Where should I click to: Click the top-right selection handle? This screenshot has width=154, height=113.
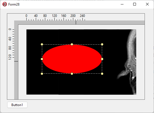pos(102,44)
